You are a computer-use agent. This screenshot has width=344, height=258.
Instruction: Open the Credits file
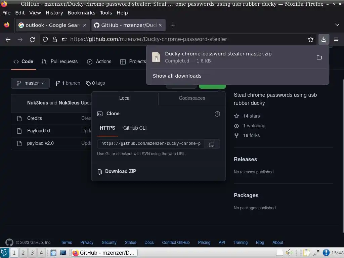tap(35, 118)
